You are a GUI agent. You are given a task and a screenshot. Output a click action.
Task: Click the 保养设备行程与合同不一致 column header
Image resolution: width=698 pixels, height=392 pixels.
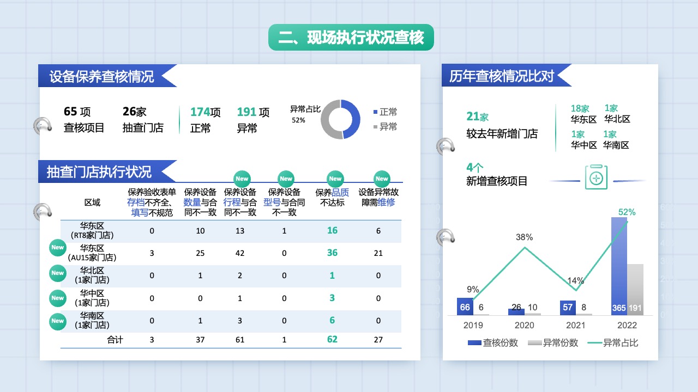tap(240, 203)
